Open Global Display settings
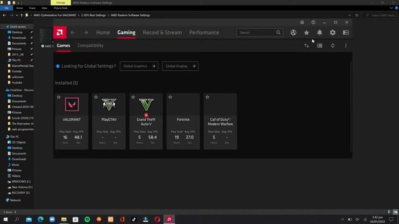This screenshot has width=399, height=224. (180, 67)
